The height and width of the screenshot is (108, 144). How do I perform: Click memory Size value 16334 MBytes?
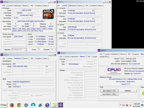[x=73, y=64]
